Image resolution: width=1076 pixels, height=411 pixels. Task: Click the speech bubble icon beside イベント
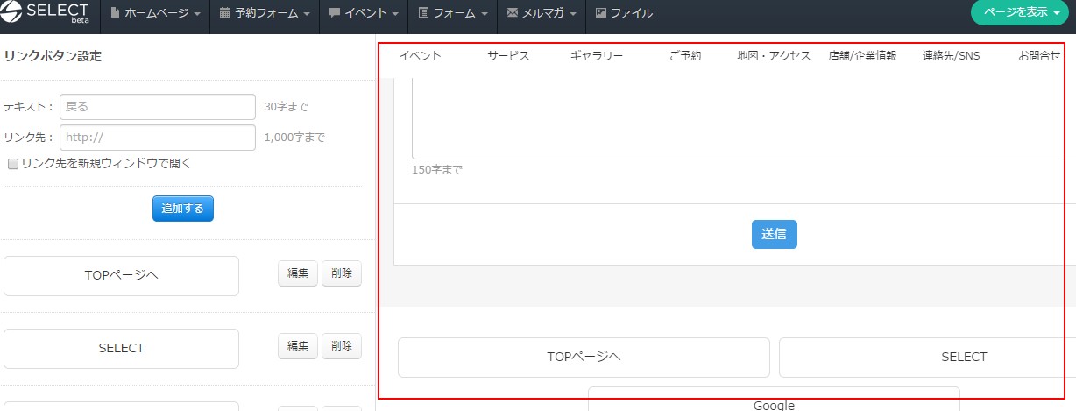[334, 13]
